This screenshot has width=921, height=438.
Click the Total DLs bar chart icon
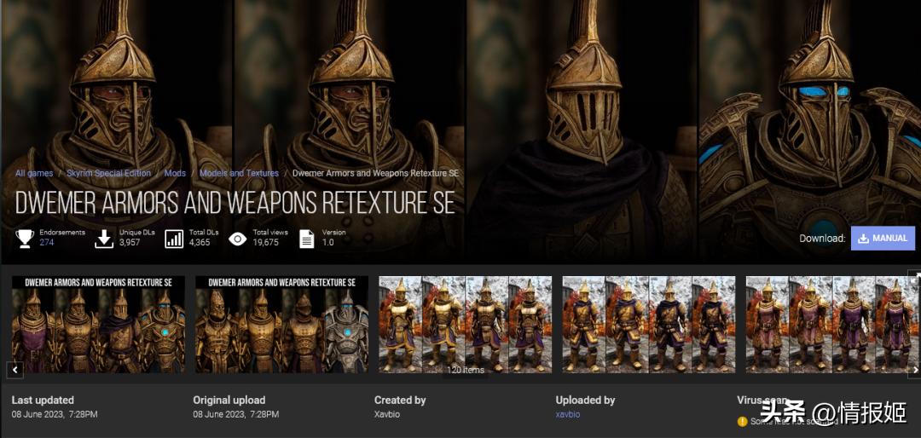174,239
